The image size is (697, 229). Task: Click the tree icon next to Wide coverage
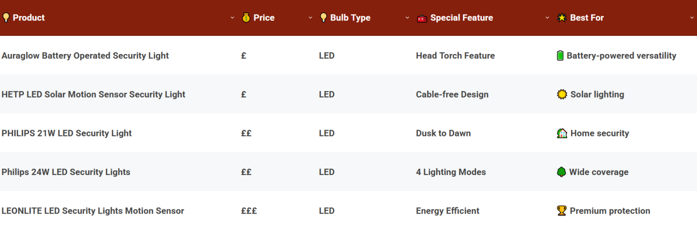(561, 172)
